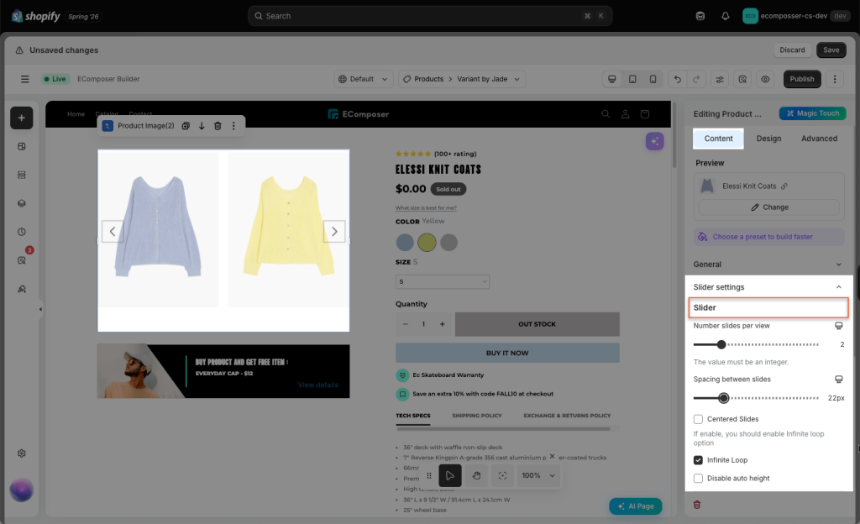Viewport: 860px width, 524px height.
Task: Click the notification bell in Shopify header
Action: coord(725,16)
